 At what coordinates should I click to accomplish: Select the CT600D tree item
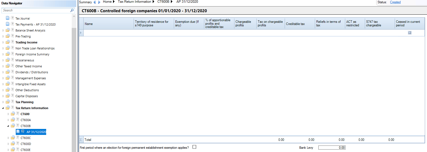coord(26,144)
